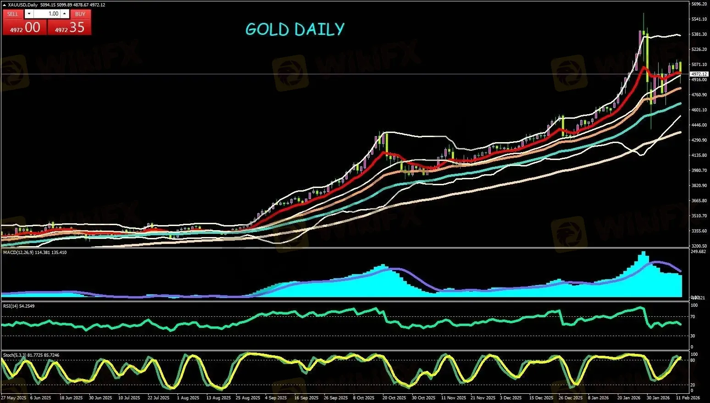Viewport: 710px width, 403px height.
Task: Click the 3980.70 price scale label
Action: (x=699, y=171)
